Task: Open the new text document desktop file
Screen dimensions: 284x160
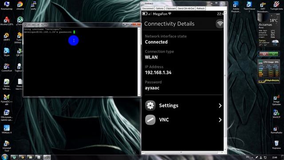Action: pyautogui.click(x=20, y=84)
